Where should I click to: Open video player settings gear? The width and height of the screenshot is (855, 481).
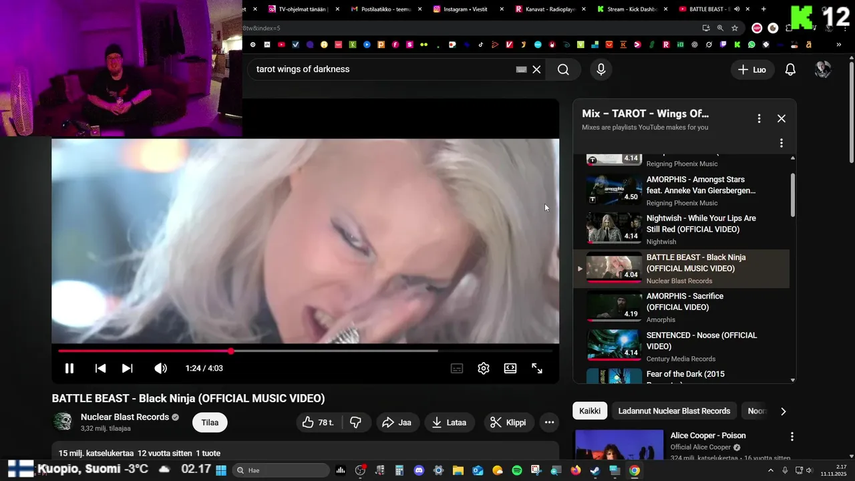tap(484, 368)
